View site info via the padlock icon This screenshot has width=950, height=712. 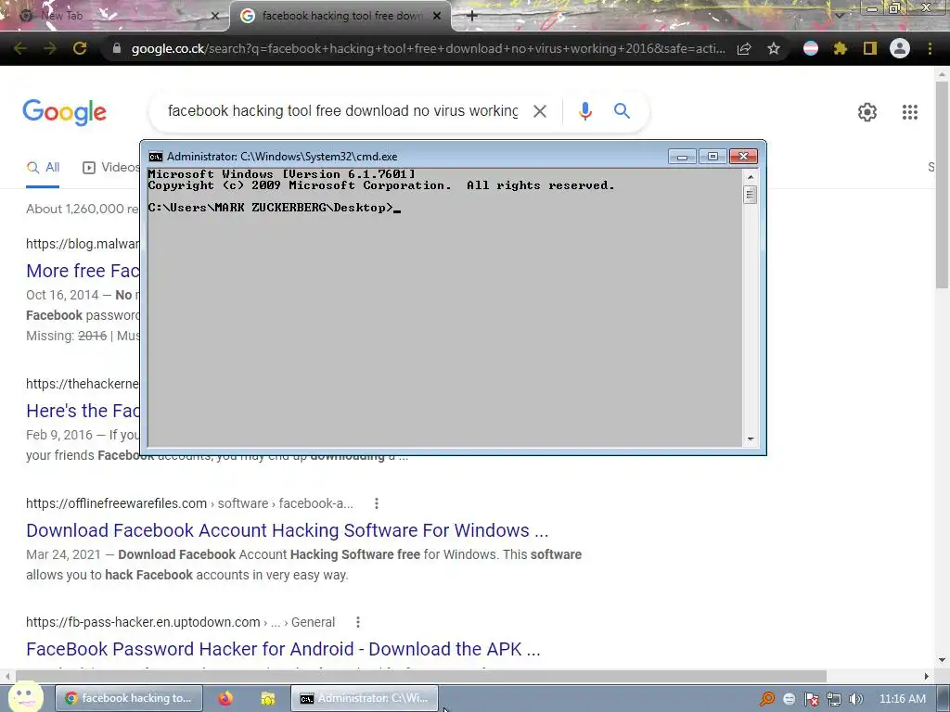click(117, 48)
